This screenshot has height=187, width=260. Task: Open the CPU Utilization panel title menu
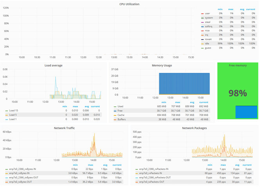coord(129,4)
